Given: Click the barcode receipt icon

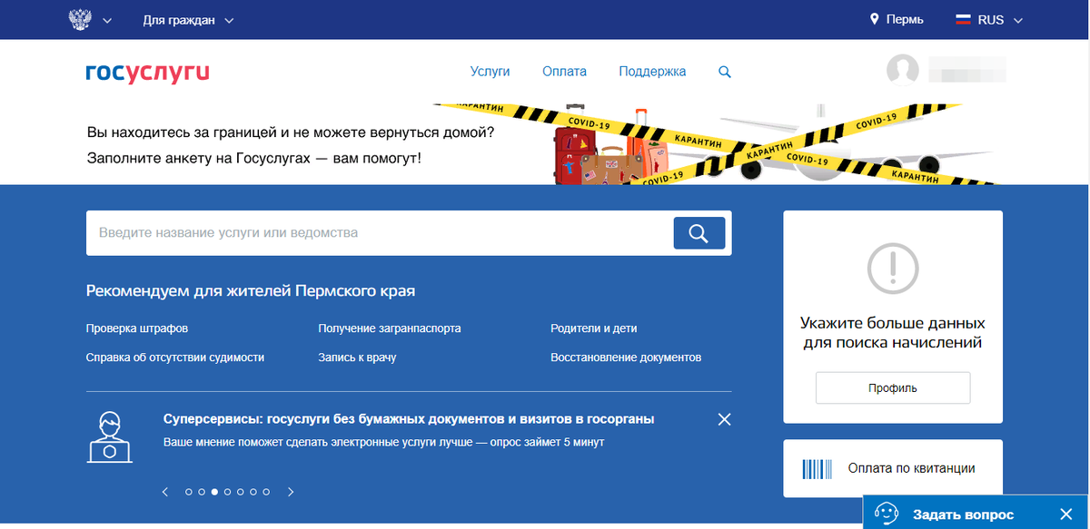Looking at the screenshot, I should 816,468.
